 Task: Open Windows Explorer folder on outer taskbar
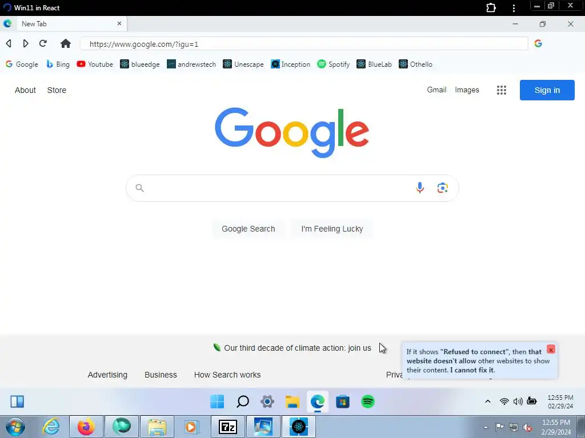pos(157,427)
